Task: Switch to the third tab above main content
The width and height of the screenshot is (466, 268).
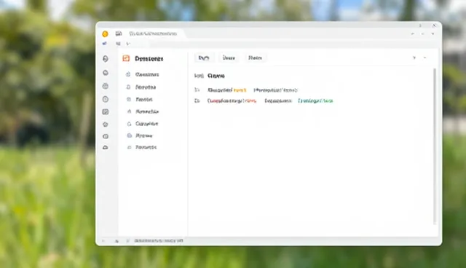Action: coord(256,58)
